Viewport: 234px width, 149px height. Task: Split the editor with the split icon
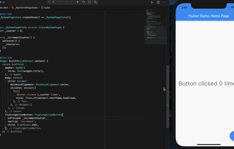point(158,2)
